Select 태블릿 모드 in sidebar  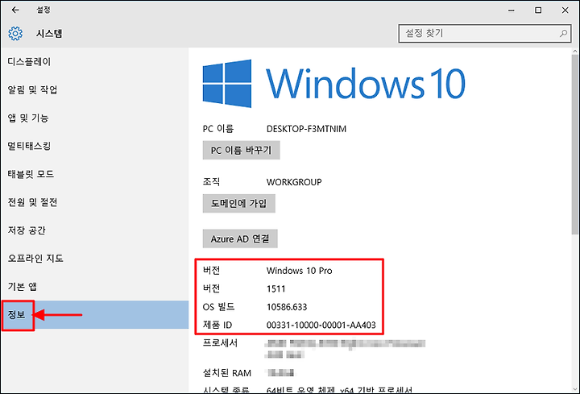tap(95, 174)
